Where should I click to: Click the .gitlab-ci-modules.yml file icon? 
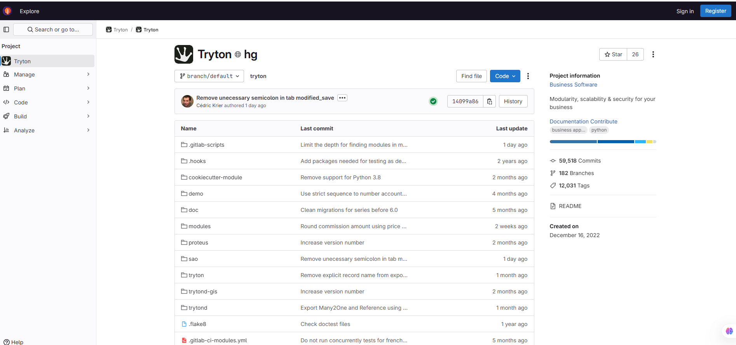[x=184, y=340]
